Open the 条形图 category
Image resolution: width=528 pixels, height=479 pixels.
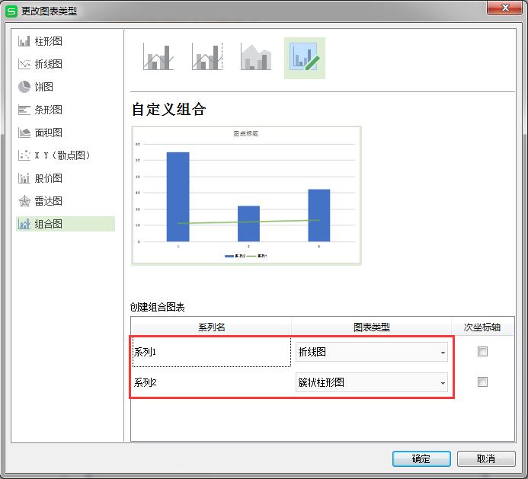[x=66, y=110]
